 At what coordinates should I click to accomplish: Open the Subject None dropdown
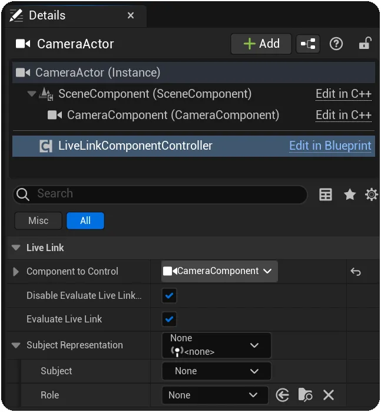click(x=216, y=371)
